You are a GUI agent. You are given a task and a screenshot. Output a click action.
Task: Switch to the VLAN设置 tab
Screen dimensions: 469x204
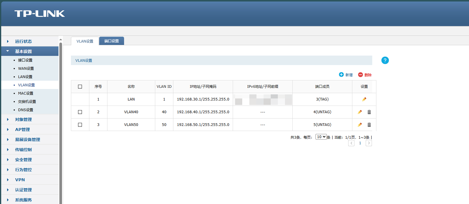pyautogui.click(x=85, y=41)
